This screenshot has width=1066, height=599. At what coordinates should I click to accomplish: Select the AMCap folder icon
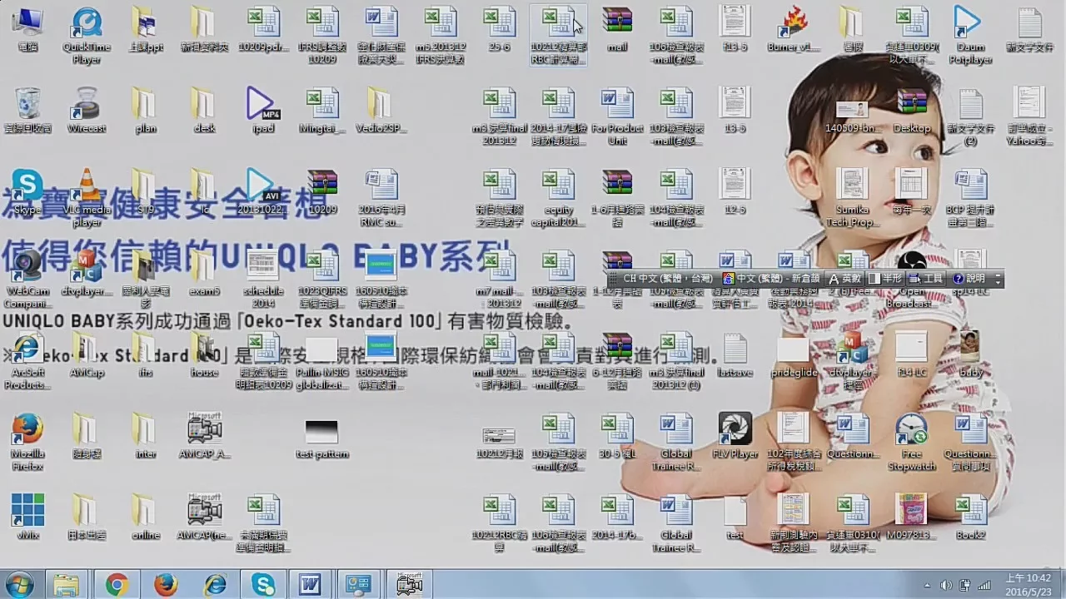pos(87,354)
